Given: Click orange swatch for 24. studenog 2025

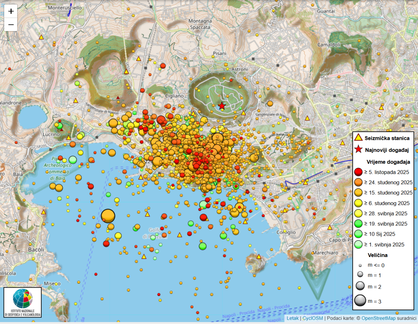Looking at the screenshot, I should pos(359,182).
